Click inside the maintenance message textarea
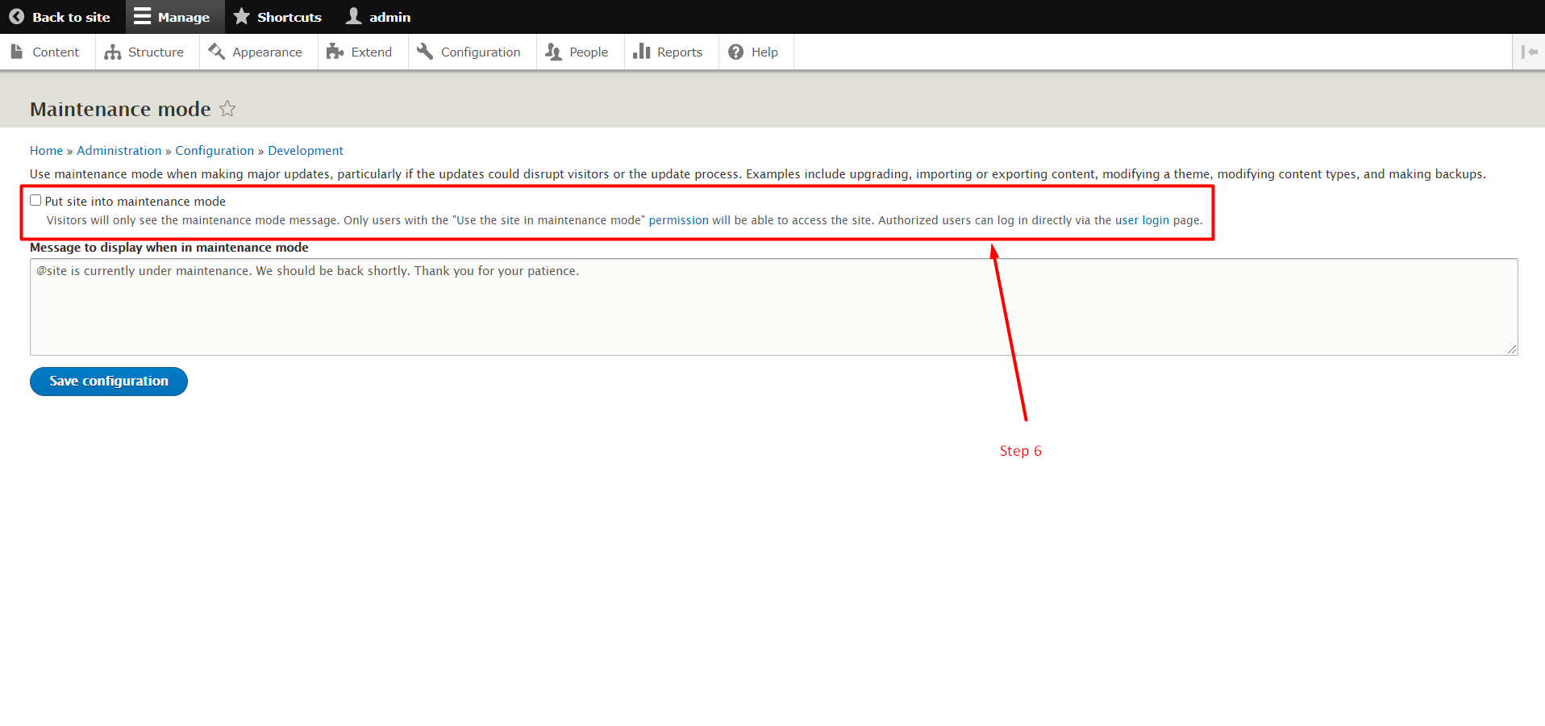 point(773,307)
